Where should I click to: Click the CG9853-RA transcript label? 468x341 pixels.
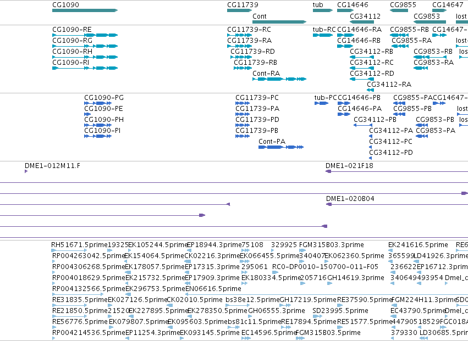point(434,63)
